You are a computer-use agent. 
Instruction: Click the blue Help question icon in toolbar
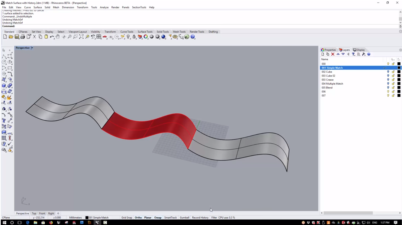click(193, 37)
